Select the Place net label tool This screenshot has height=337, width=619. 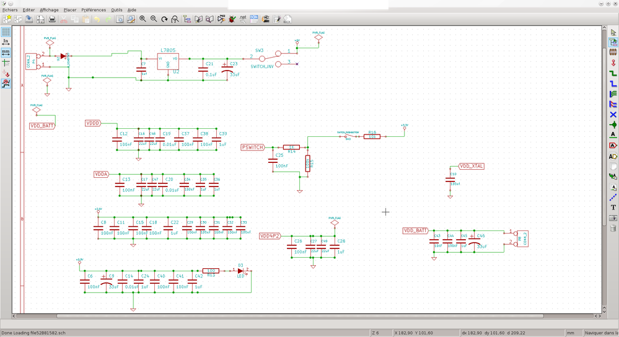tap(613, 135)
